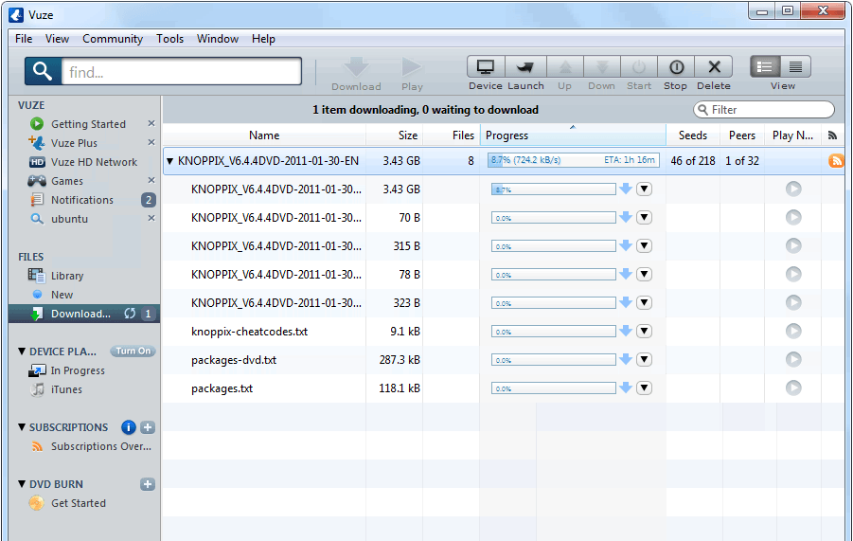Collapse the SUBSCRIPTIONS section
Screen dimensions: 853x541
22,427
